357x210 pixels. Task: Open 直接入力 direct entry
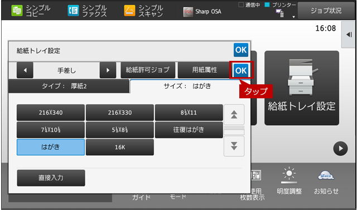click(51, 178)
